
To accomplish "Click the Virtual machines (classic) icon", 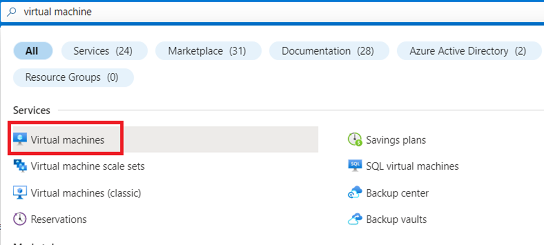I will click(20, 193).
